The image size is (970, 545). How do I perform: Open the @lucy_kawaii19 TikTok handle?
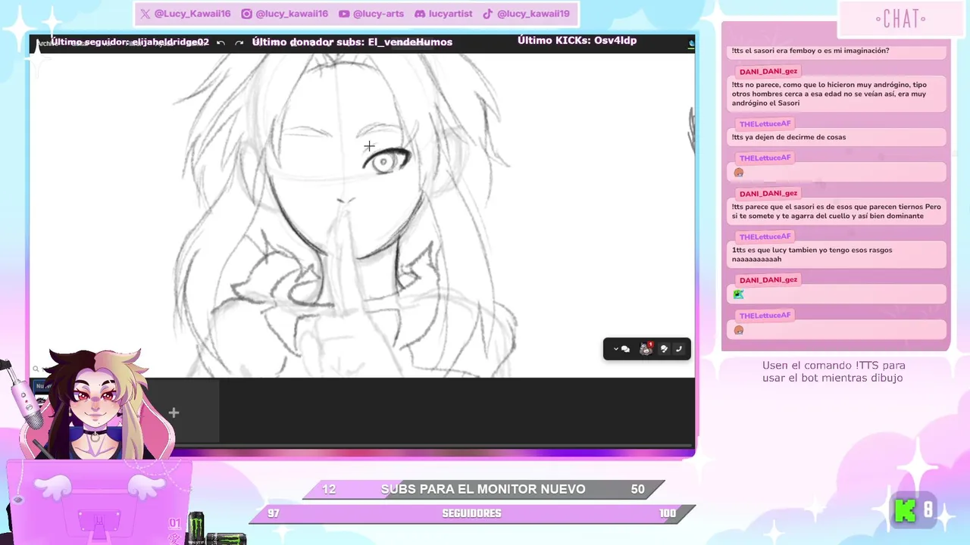click(x=533, y=14)
